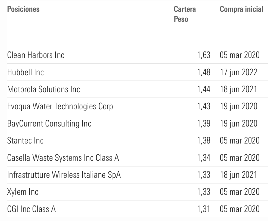The width and height of the screenshot is (268, 221).
Task: Open the Stantec Inc holding
Action: coord(25,140)
